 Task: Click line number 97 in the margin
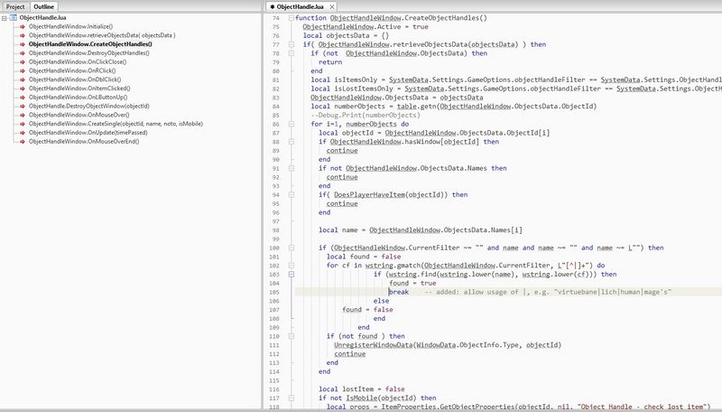(x=275, y=221)
